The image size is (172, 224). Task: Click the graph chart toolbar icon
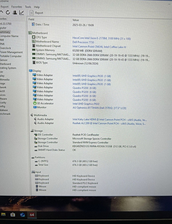pyautogui.click(x=22, y=13)
